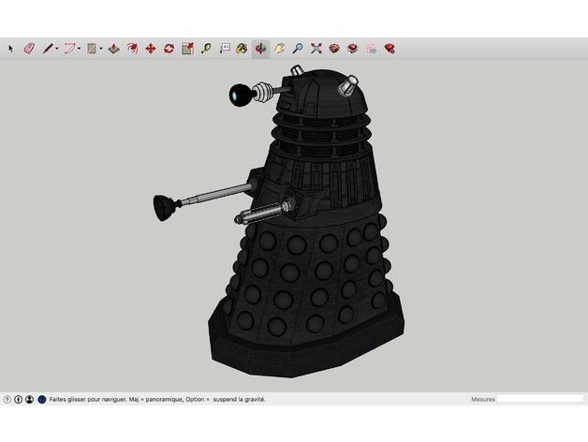Pick the Rectangle shape tool
588x442 pixels.
[92, 49]
